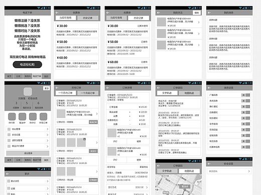261x195 pixels.
Task: Tap small badge on third order product thumbnail
Action: tap(84, 139)
